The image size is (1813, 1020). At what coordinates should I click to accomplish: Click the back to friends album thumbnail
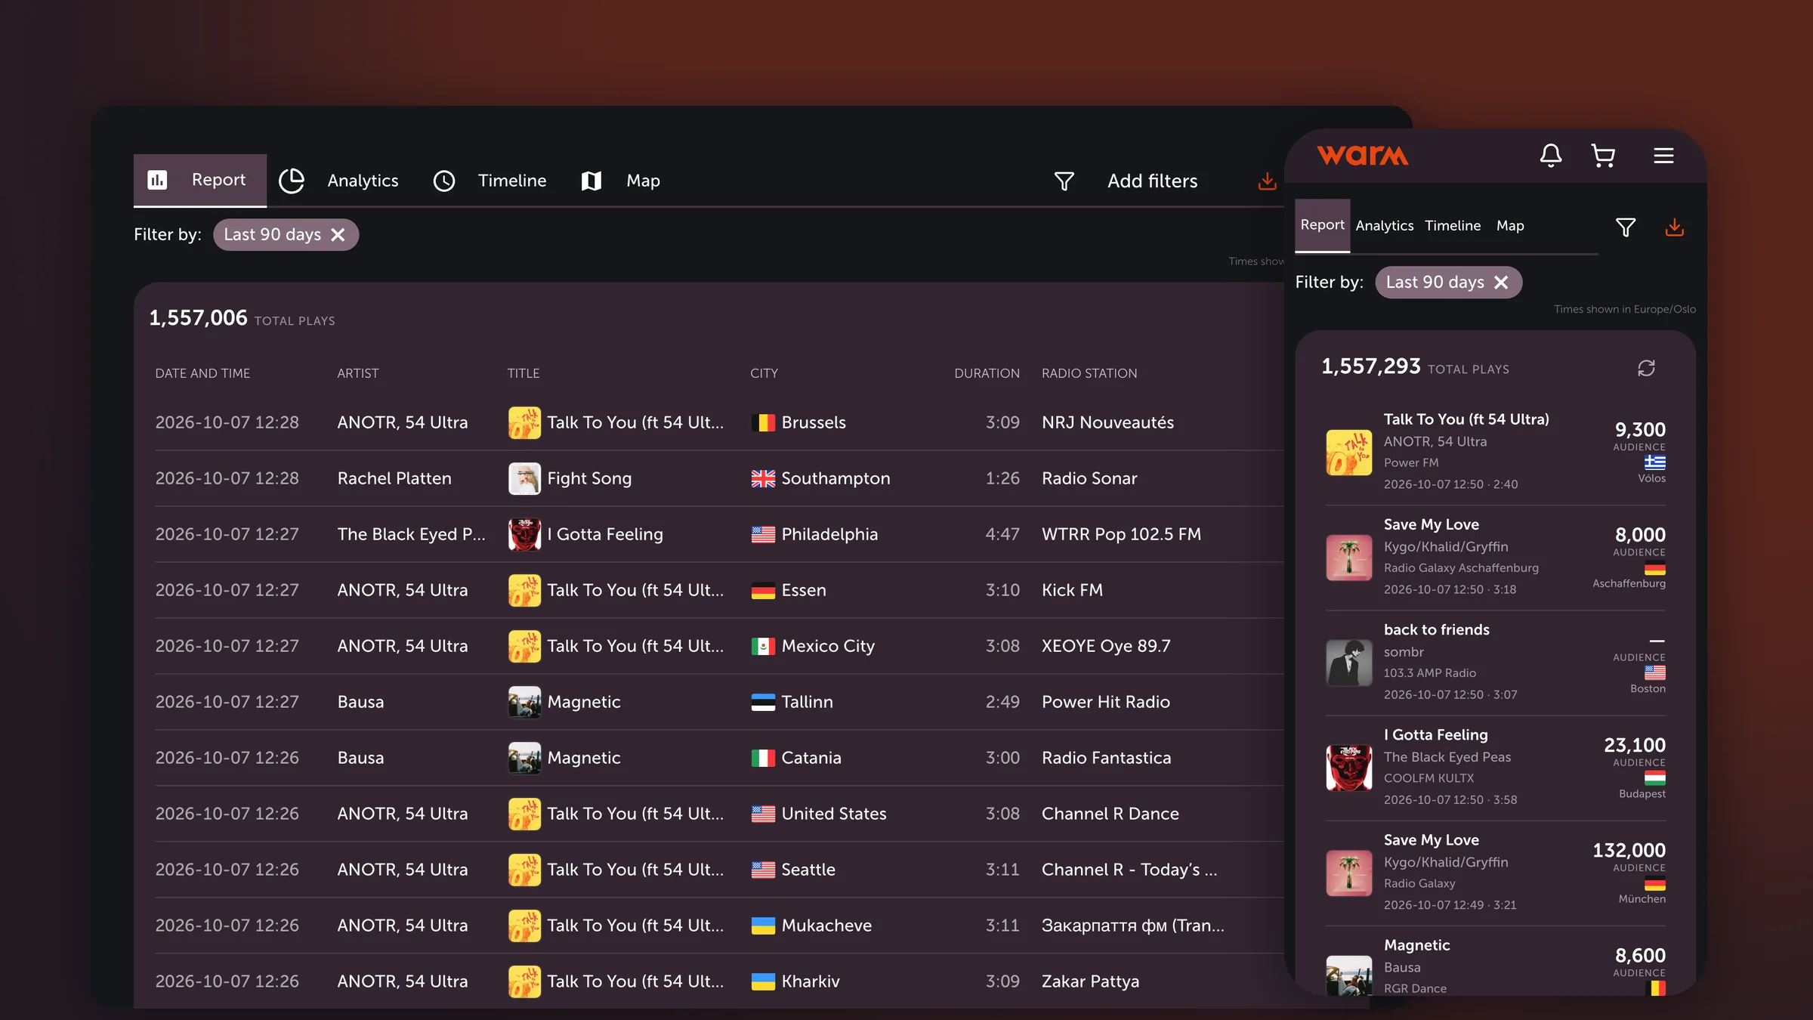1348,663
